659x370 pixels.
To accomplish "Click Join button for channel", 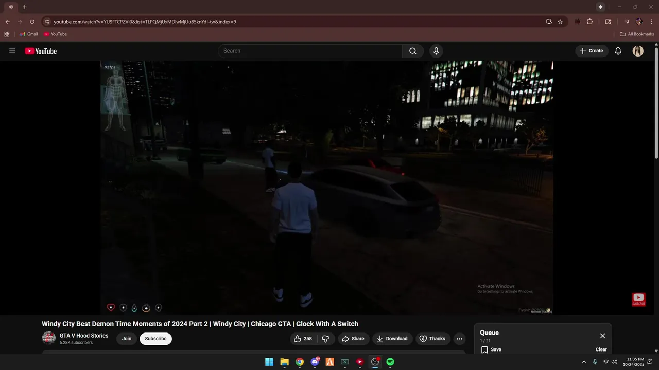I will click(127, 339).
